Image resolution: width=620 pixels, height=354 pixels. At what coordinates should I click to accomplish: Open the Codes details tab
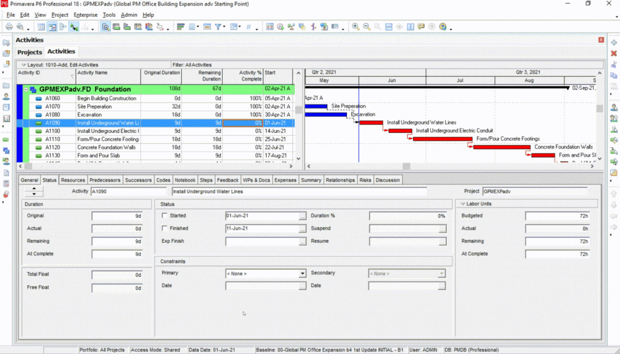tap(163, 180)
